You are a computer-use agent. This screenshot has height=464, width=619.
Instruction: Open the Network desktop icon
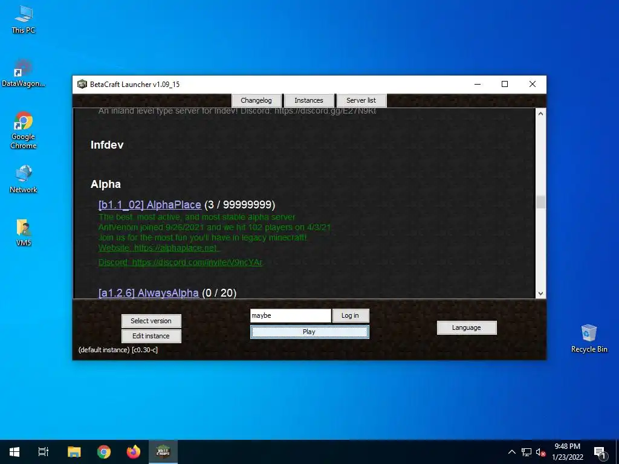coord(24,179)
